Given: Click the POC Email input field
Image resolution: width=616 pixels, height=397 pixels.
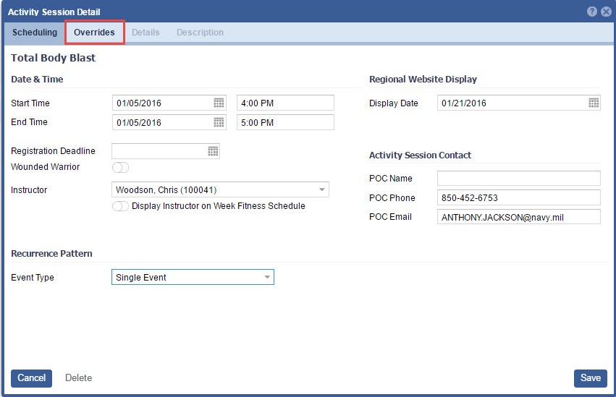Looking at the screenshot, I should (518, 217).
